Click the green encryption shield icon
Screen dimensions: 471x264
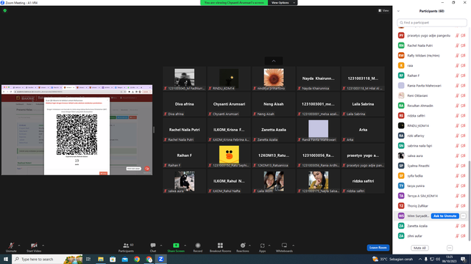pos(5,10)
